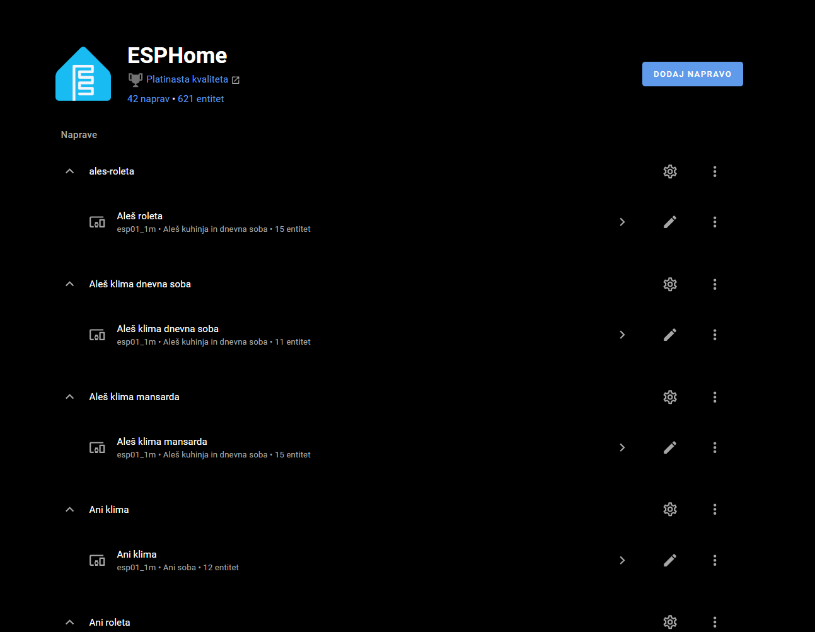Open settings gear for Ani roleta entry
The width and height of the screenshot is (815, 632).
(x=670, y=622)
